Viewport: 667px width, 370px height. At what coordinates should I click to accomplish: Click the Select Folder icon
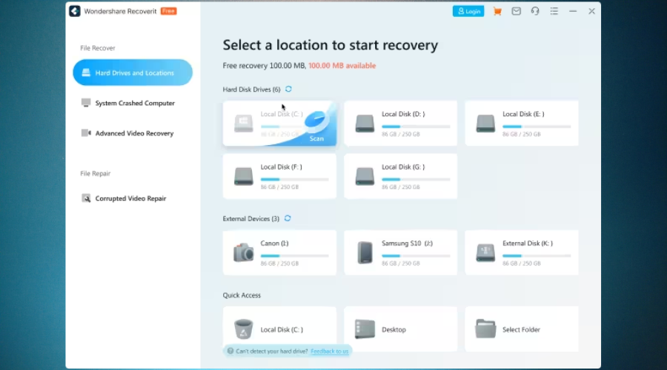pos(485,329)
